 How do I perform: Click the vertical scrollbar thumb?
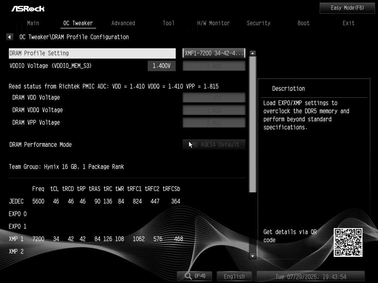coord(252,125)
